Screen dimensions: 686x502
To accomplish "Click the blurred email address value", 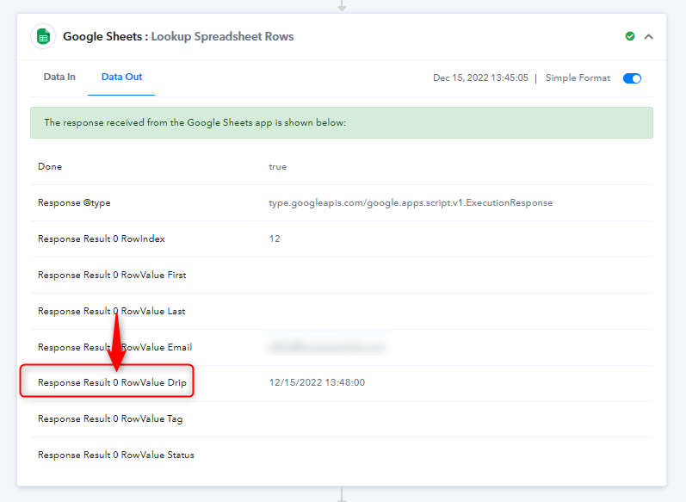I will [x=327, y=348].
